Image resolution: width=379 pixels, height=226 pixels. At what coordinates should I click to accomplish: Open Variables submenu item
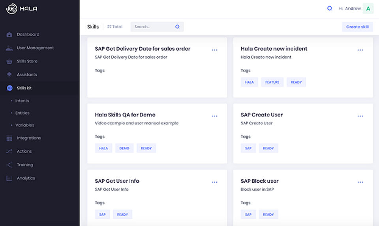click(x=24, y=125)
